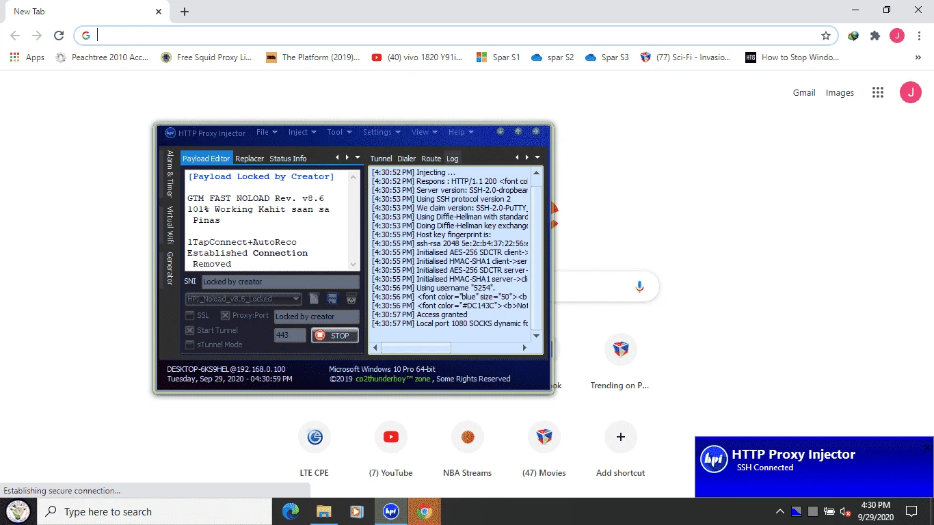Screen dimensions: 934x525
Task: Bookmark this tab with the star icon
Action: tap(826, 36)
